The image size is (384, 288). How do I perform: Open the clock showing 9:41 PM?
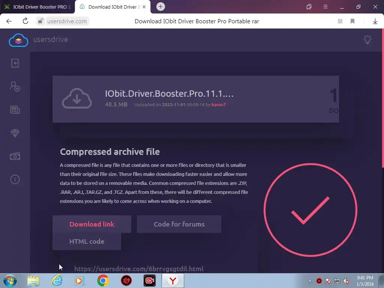pyautogui.click(x=365, y=281)
